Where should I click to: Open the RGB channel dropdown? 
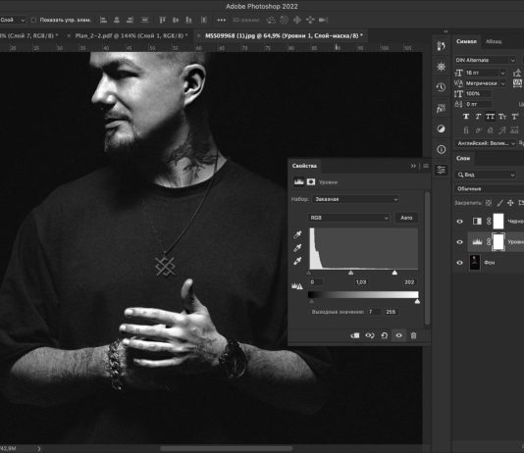pos(349,218)
